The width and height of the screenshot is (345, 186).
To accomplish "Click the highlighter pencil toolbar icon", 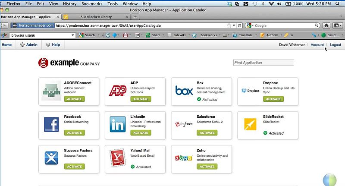I will coord(286,35).
